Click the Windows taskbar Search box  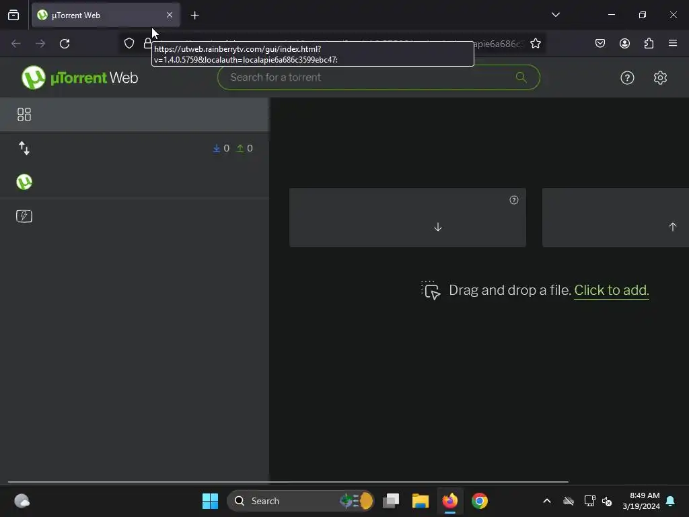[x=301, y=501]
